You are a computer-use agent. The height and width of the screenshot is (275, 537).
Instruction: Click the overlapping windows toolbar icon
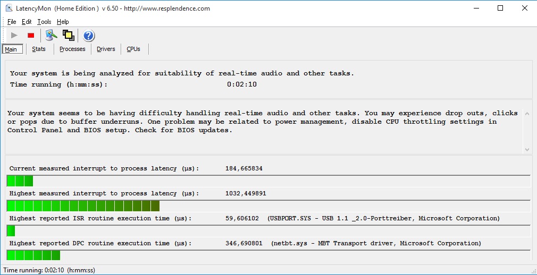point(69,35)
